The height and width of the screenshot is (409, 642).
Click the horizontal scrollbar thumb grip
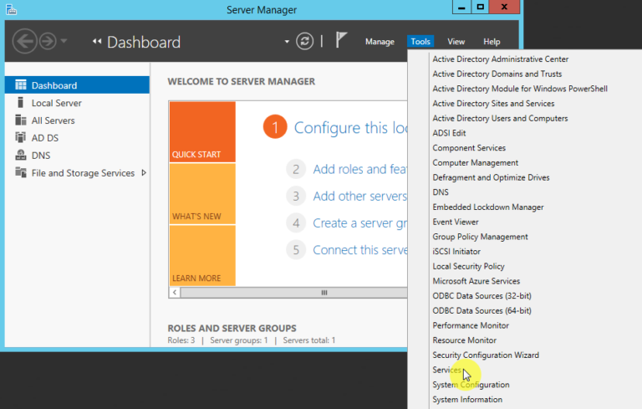pos(324,292)
